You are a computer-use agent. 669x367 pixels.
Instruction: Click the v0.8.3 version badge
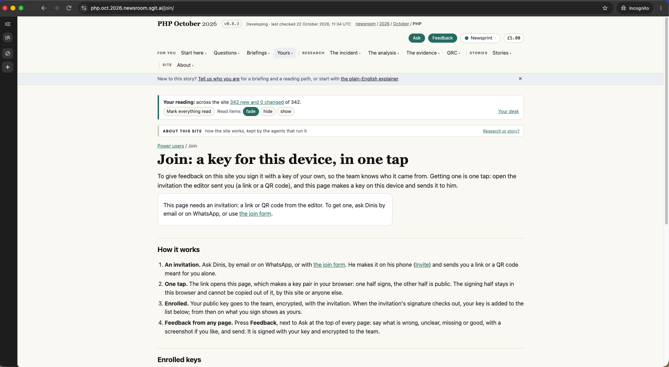(x=231, y=24)
